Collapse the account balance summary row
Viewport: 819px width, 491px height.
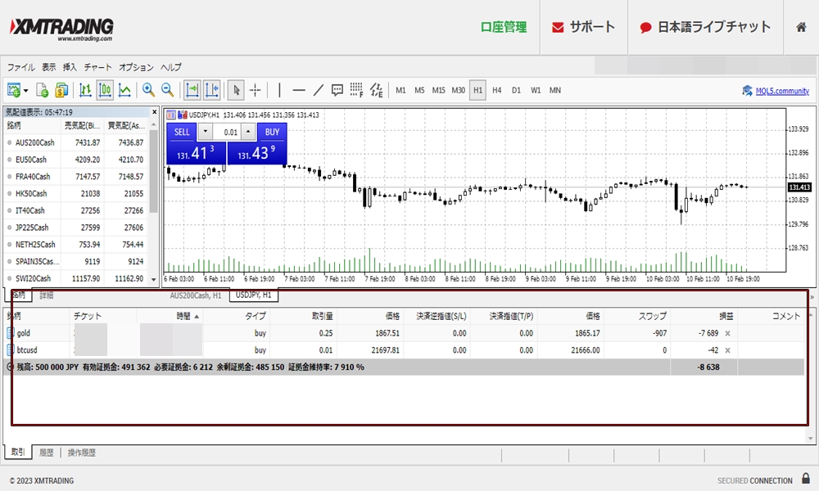10,367
